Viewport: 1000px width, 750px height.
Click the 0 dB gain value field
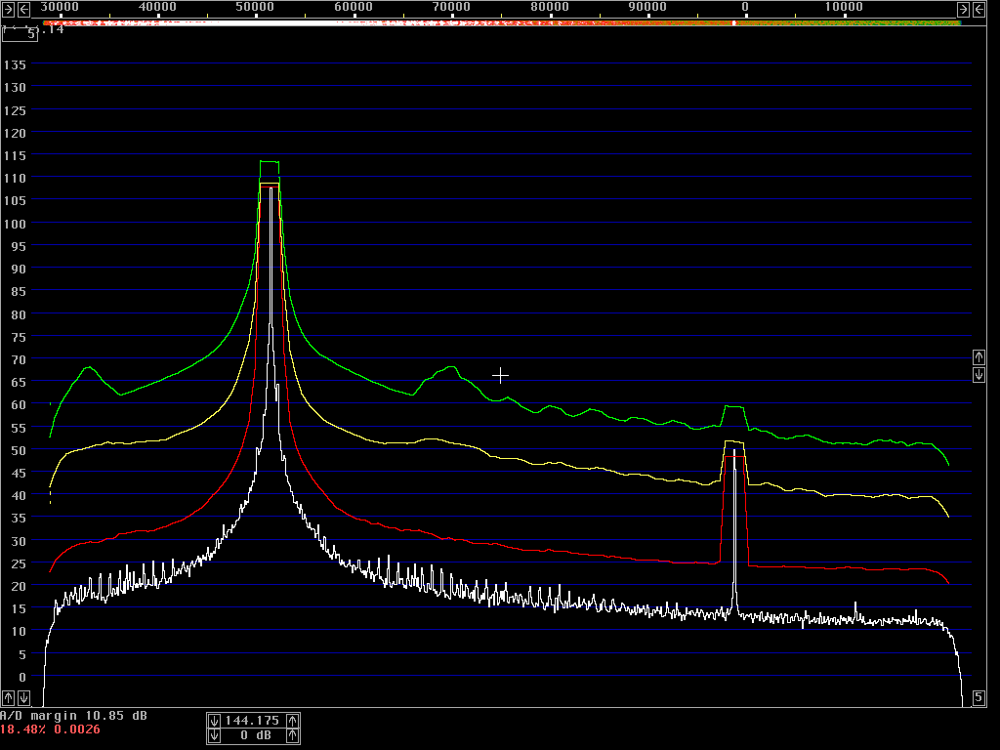(253, 736)
